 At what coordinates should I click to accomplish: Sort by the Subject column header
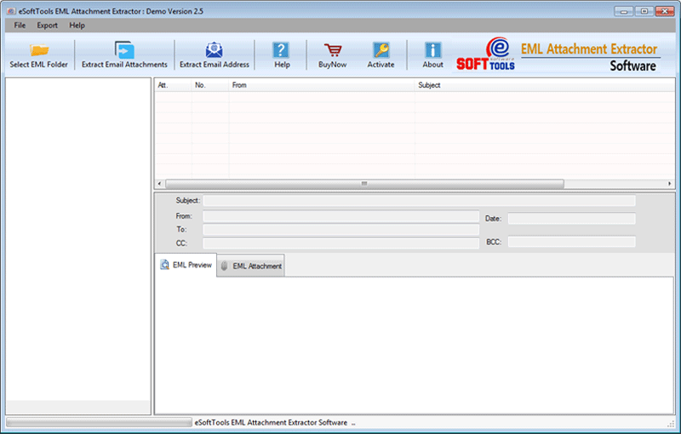(545, 85)
